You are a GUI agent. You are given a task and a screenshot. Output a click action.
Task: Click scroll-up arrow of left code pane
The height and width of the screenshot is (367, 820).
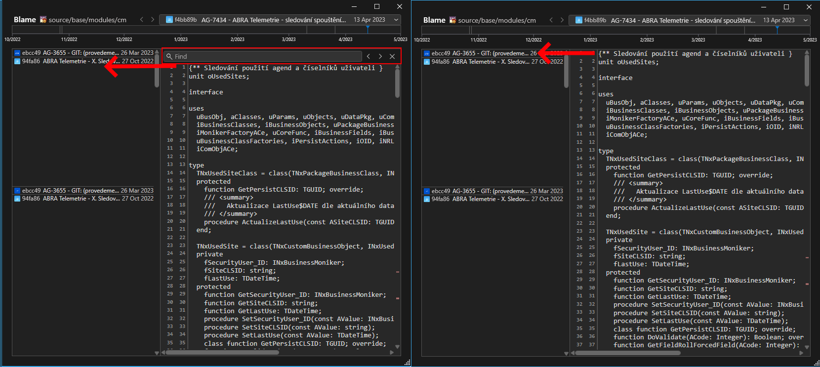pos(397,66)
